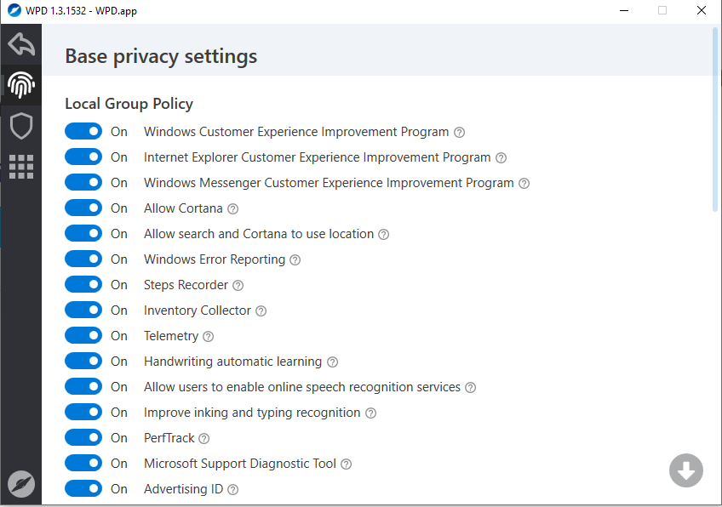Disable search and Cortana location switch
This screenshot has width=722, height=507.
click(x=83, y=234)
